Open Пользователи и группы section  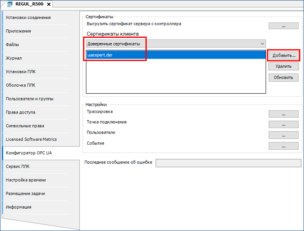click(x=29, y=98)
